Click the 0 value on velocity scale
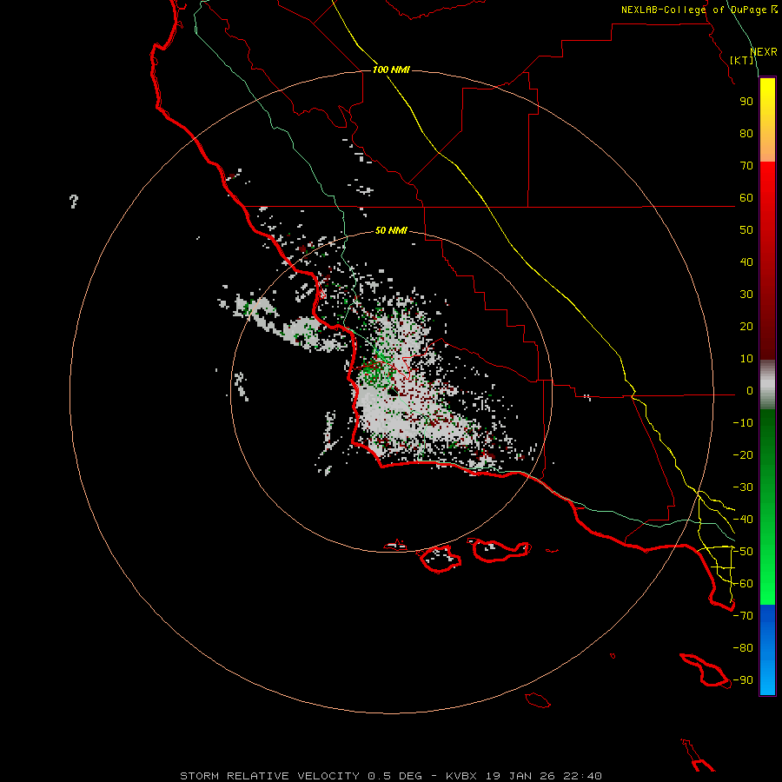The image size is (782, 782). point(750,391)
